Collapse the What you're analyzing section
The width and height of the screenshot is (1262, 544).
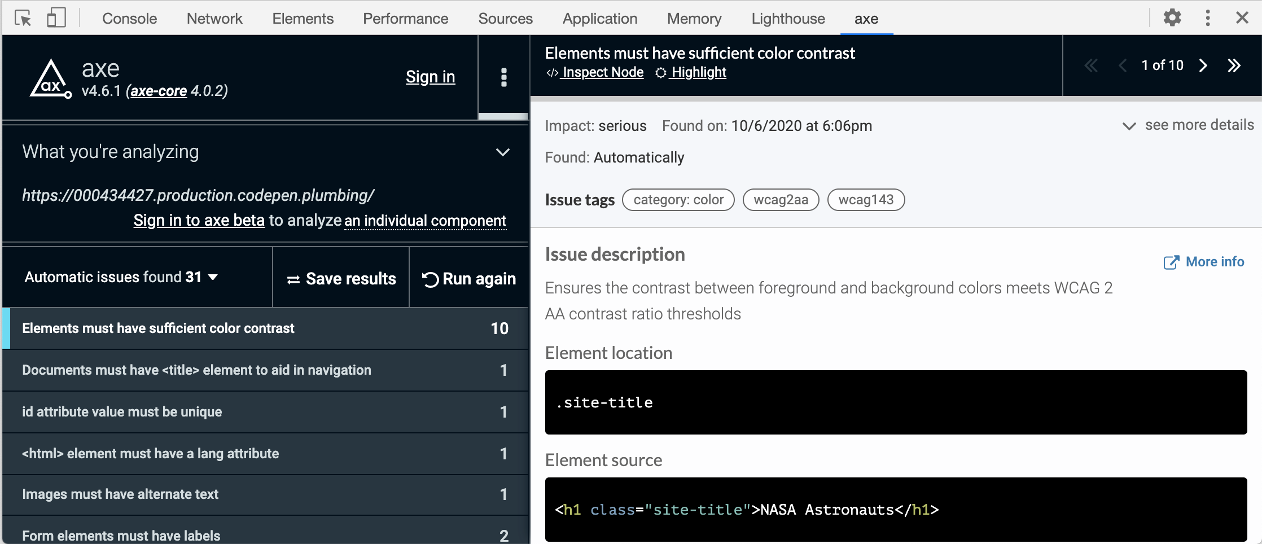502,152
